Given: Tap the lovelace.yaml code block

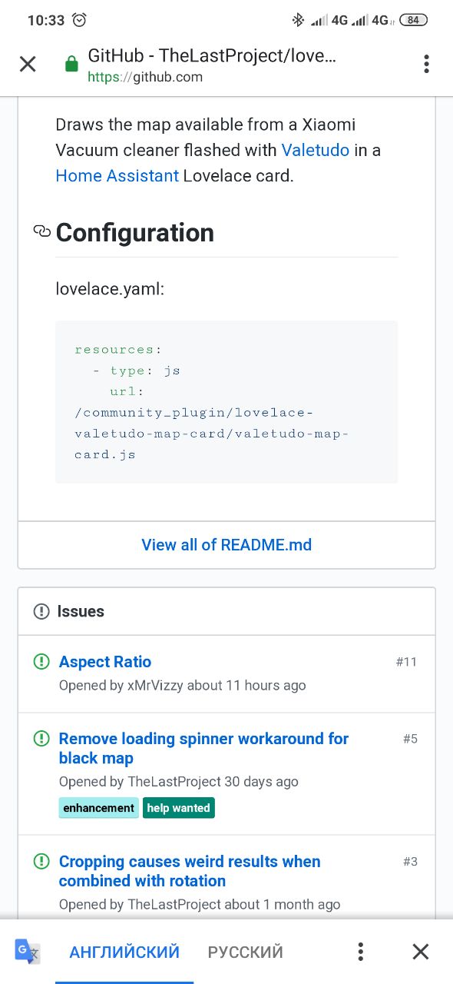Looking at the screenshot, I should click(x=226, y=402).
